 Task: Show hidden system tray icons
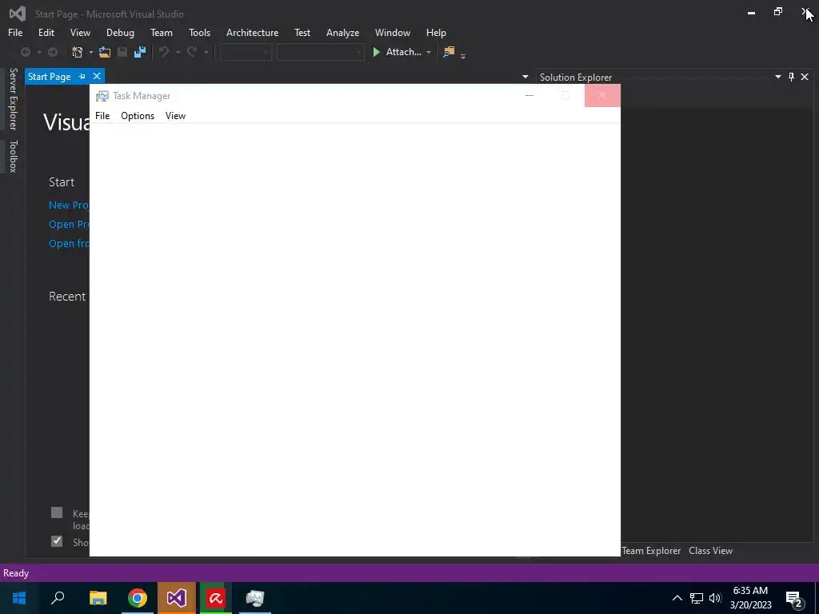pos(677,598)
